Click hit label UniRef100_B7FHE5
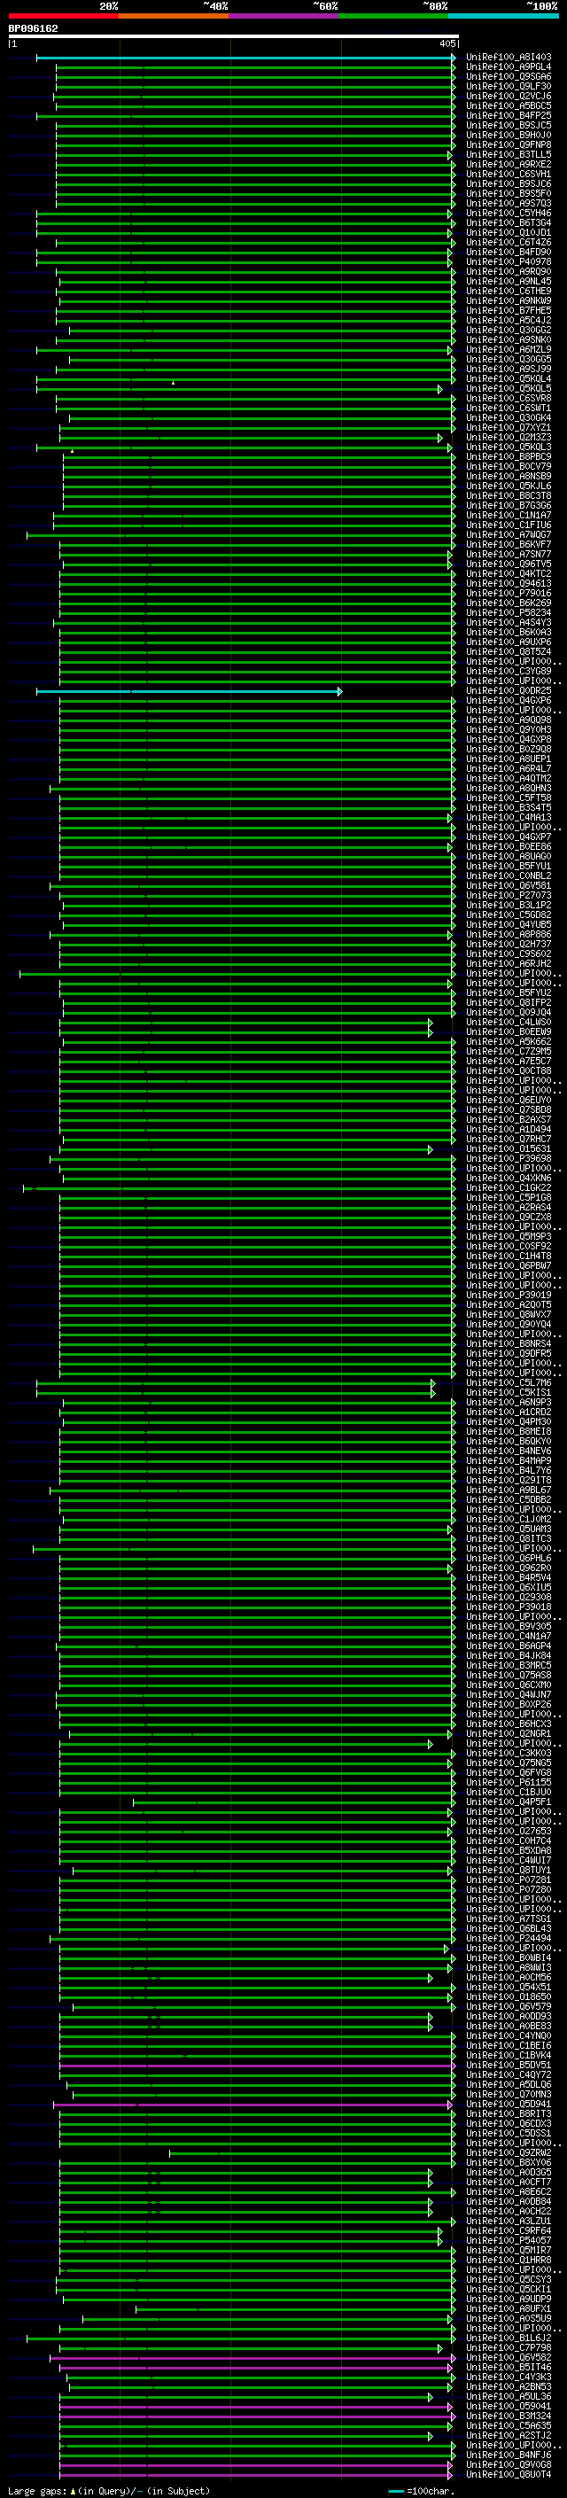The image size is (567, 2498). [x=509, y=310]
